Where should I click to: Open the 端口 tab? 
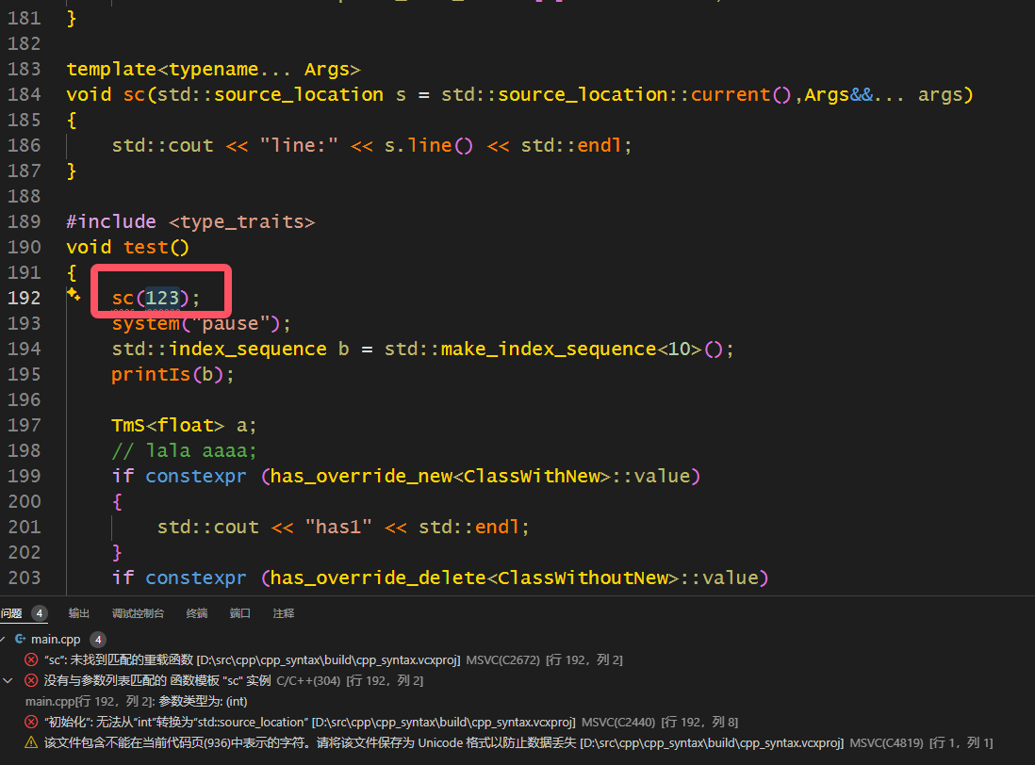[240, 613]
